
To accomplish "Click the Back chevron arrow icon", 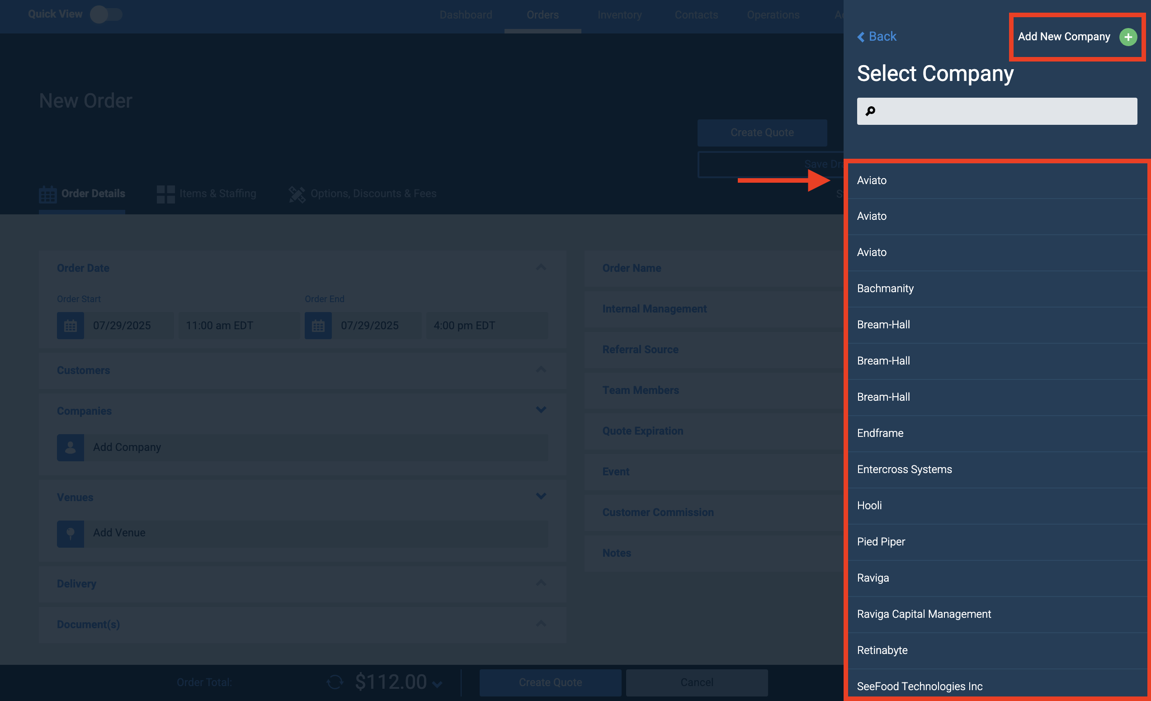I will coord(861,37).
